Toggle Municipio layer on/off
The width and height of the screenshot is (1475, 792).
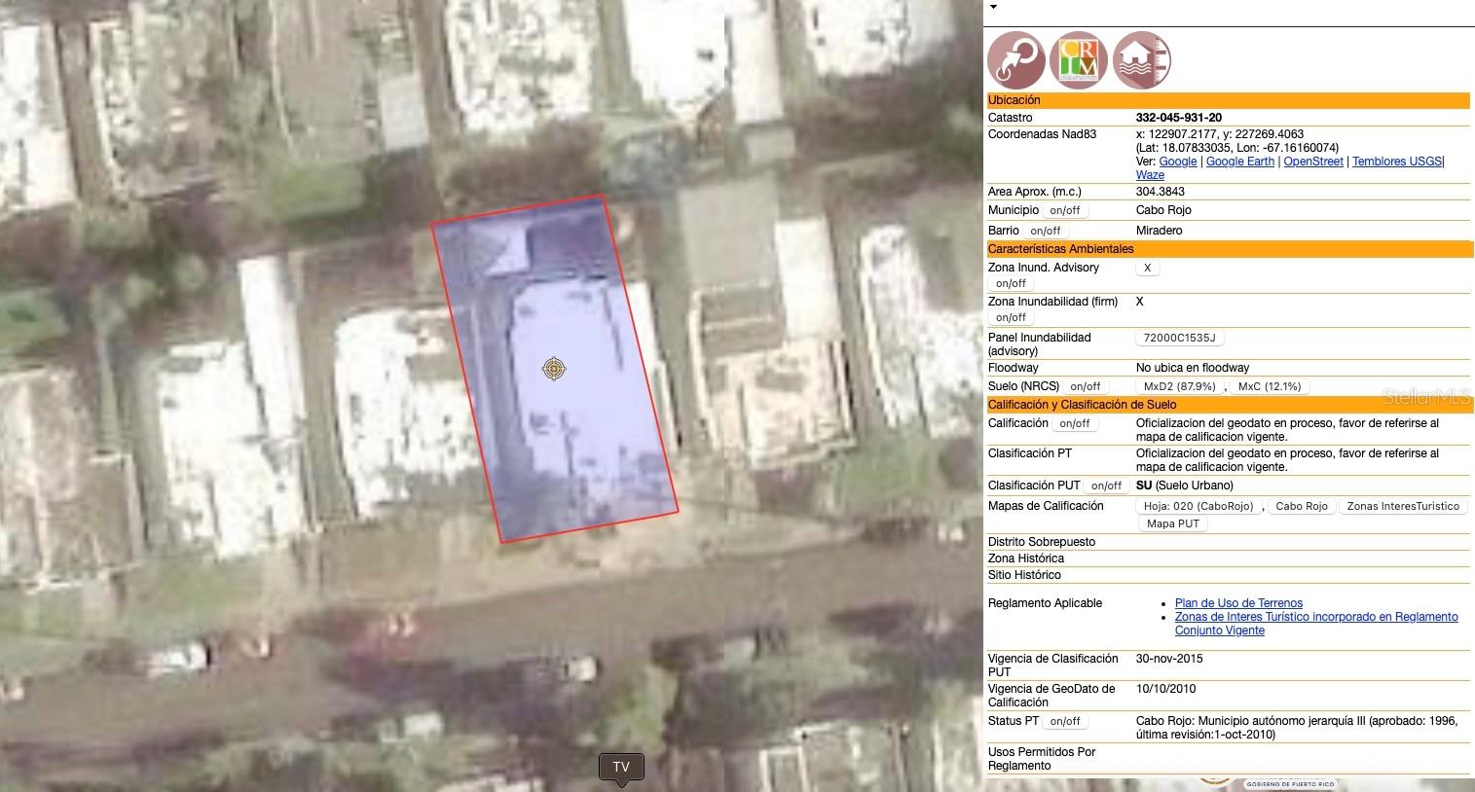(1064, 210)
